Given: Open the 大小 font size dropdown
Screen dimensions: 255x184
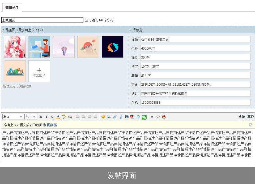Looking at the screenshot, I should click(x=31, y=117).
